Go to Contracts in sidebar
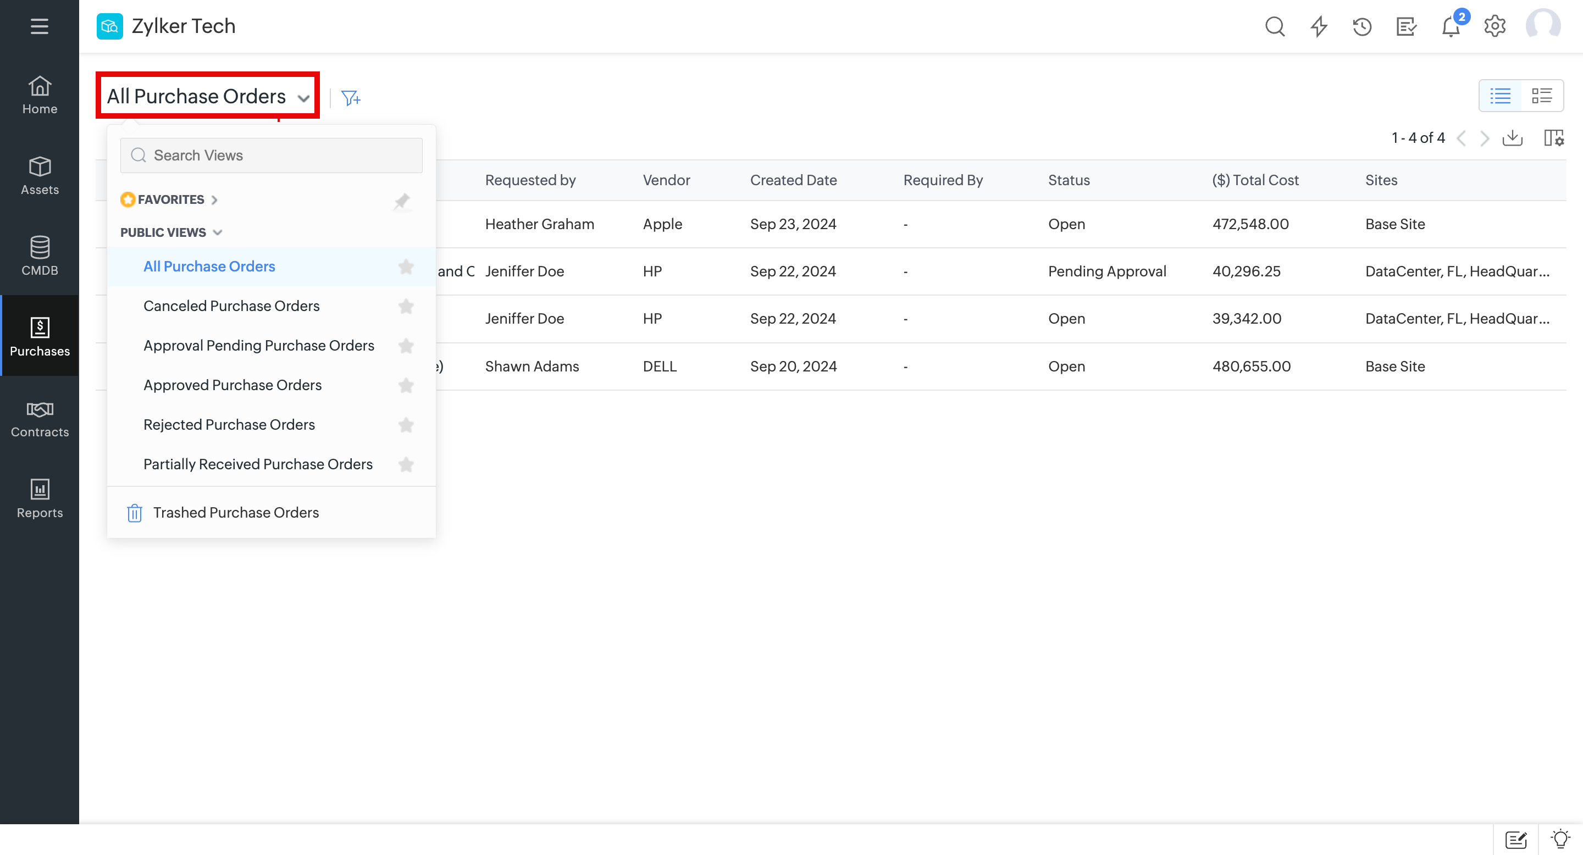The height and width of the screenshot is (855, 1583). point(40,418)
